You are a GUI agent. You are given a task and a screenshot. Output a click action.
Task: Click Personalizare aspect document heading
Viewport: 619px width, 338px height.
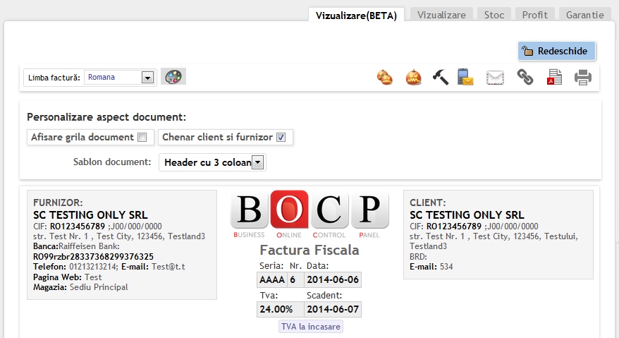tap(106, 117)
